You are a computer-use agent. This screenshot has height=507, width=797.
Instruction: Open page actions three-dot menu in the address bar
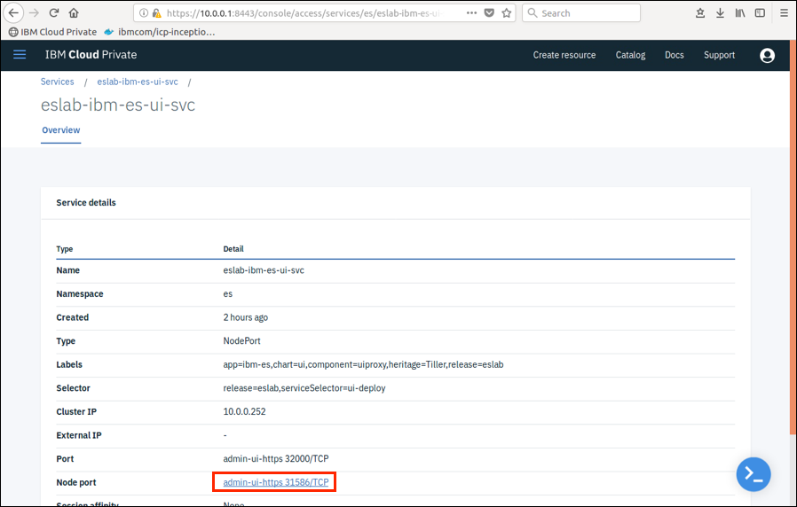(x=471, y=13)
